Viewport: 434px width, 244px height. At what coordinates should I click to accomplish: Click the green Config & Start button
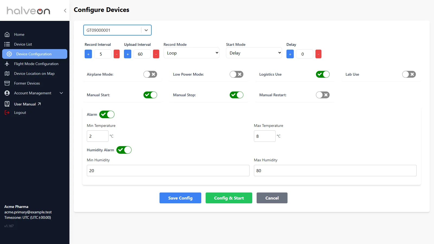click(229, 198)
